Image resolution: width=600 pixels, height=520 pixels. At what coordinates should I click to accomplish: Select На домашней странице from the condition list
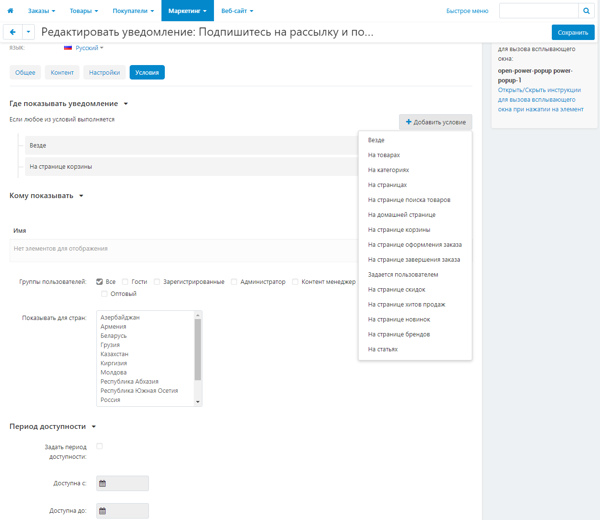pos(402,215)
